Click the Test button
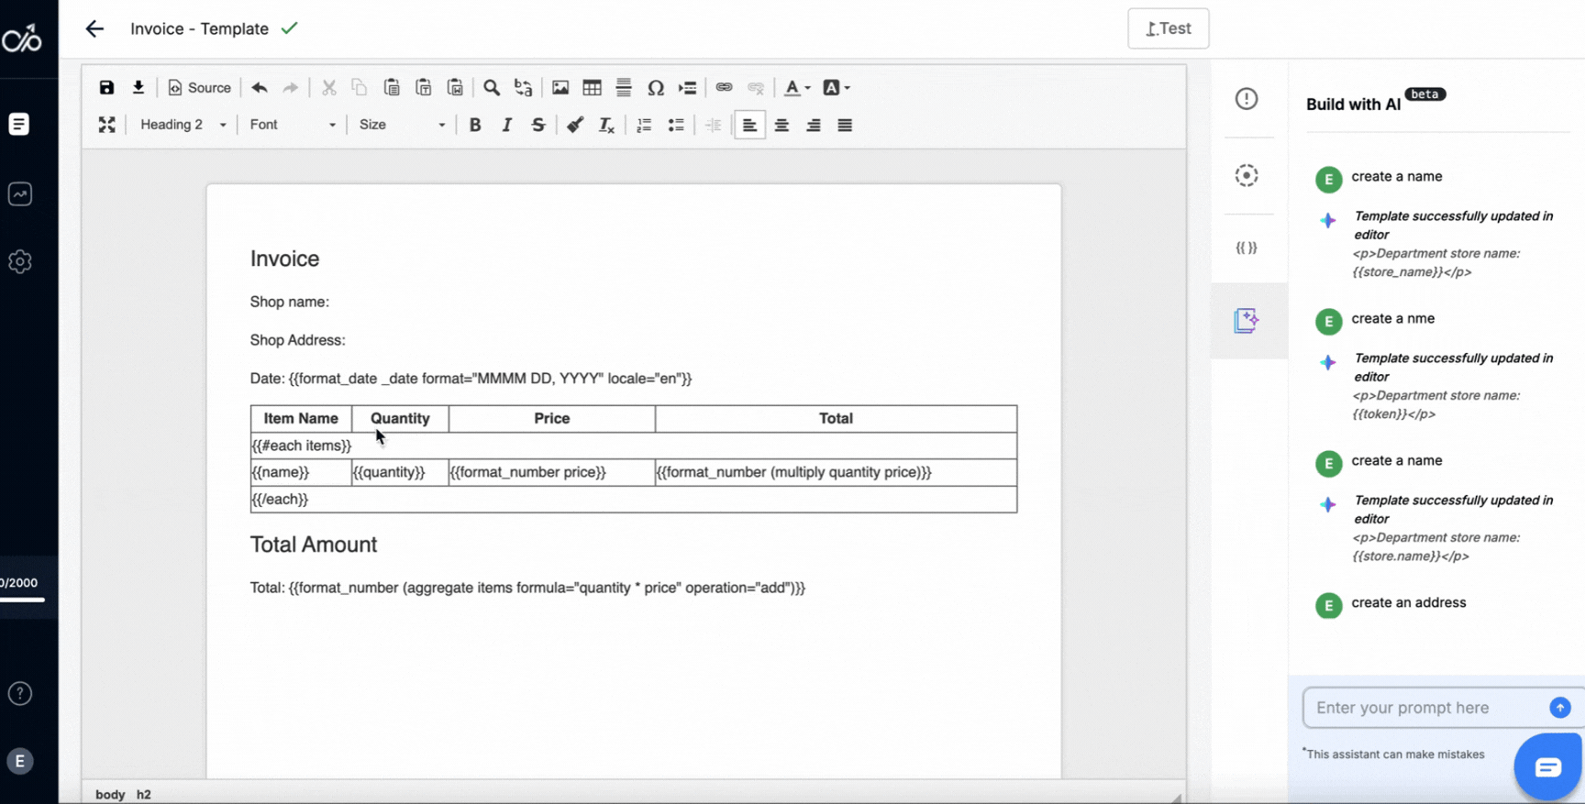The width and height of the screenshot is (1585, 804). tap(1168, 28)
